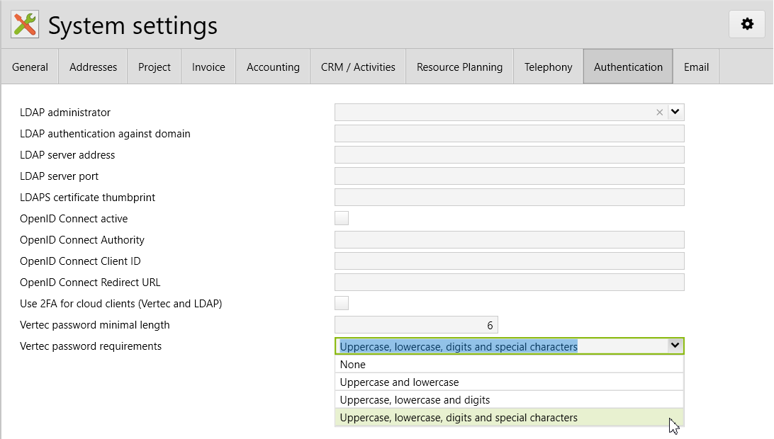Switch to the General tab

30,67
